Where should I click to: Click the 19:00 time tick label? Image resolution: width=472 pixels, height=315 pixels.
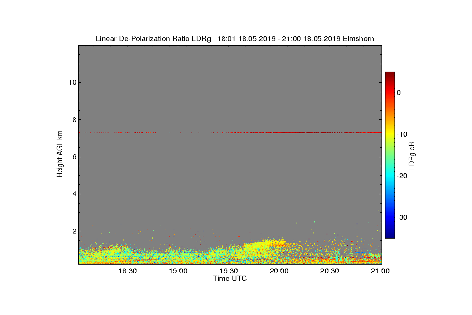click(178, 271)
